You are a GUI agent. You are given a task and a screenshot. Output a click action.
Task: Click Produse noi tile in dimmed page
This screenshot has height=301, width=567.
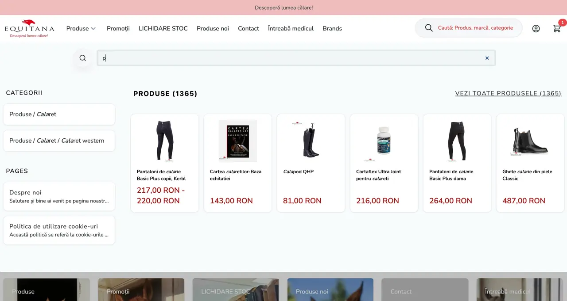[330, 290]
